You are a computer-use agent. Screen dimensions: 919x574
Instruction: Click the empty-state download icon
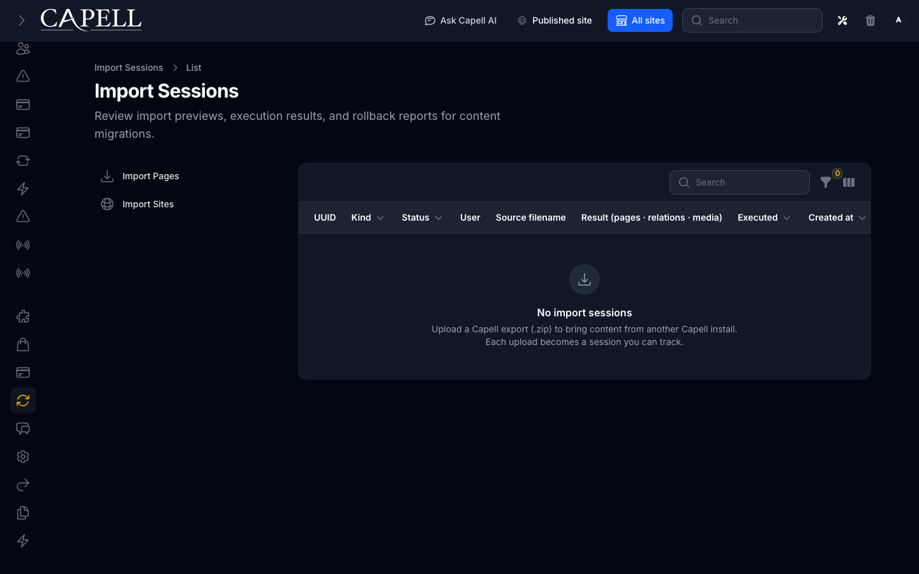click(585, 279)
